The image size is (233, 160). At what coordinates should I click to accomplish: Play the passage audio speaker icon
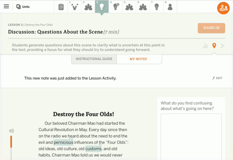pos(11,131)
